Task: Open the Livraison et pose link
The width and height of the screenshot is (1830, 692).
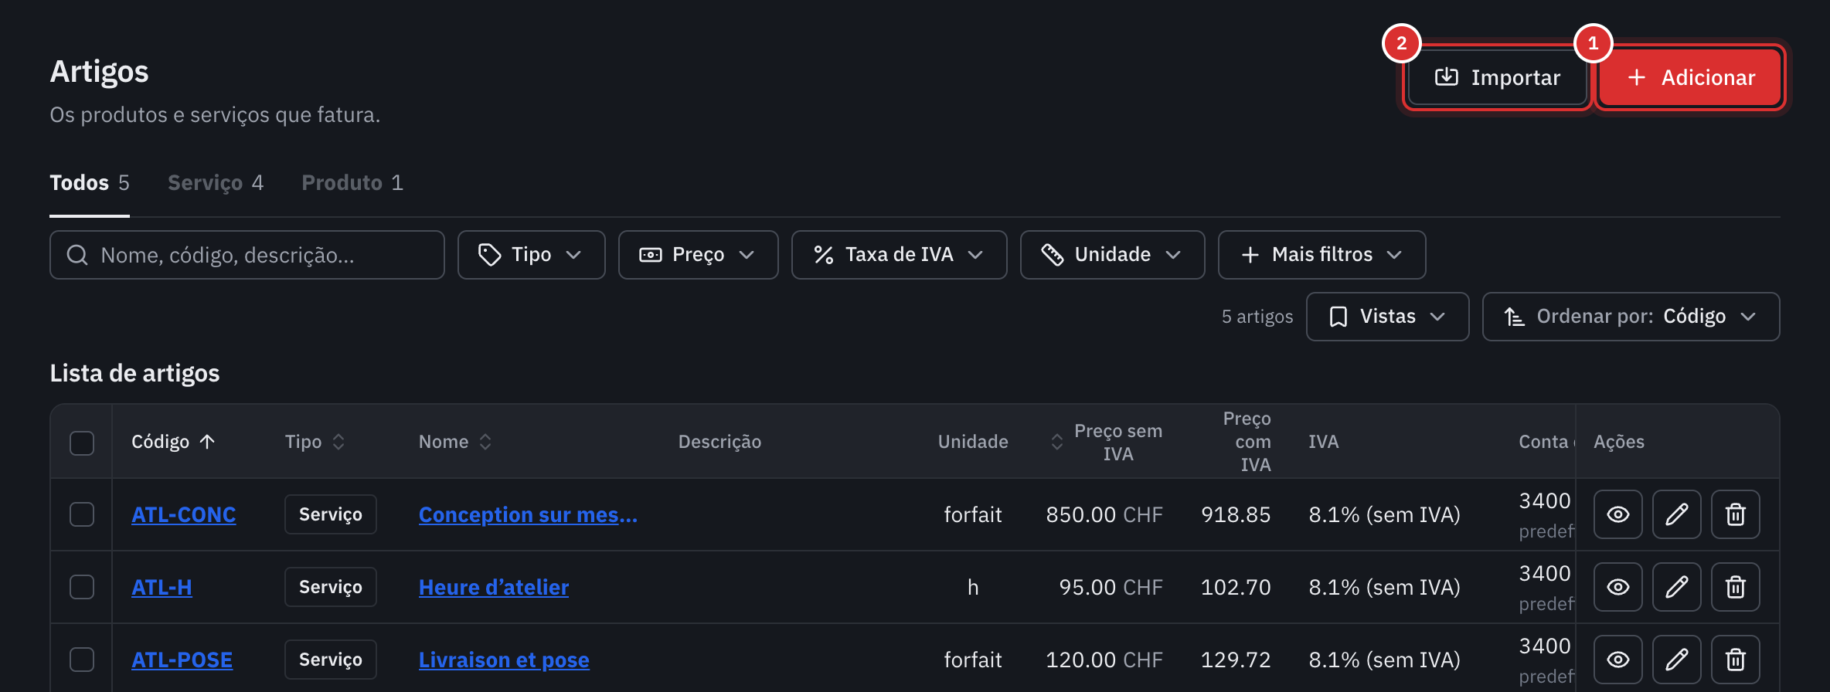Action: pyautogui.click(x=504, y=660)
